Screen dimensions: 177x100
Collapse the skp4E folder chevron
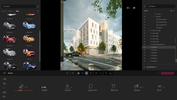[x=153, y=17]
